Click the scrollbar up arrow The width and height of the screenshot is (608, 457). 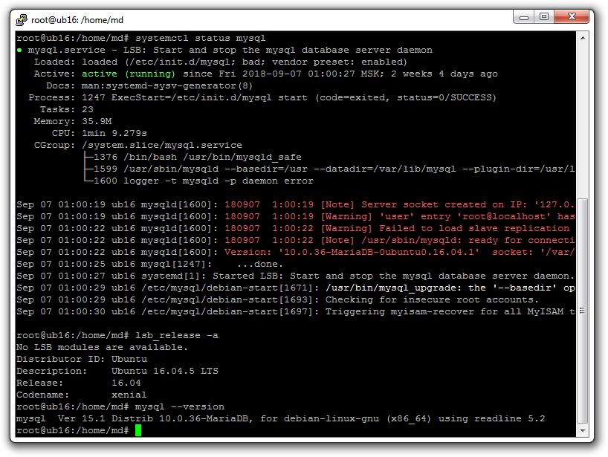583,37
